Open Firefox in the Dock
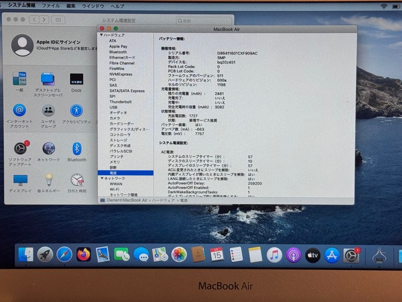 [84, 255]
